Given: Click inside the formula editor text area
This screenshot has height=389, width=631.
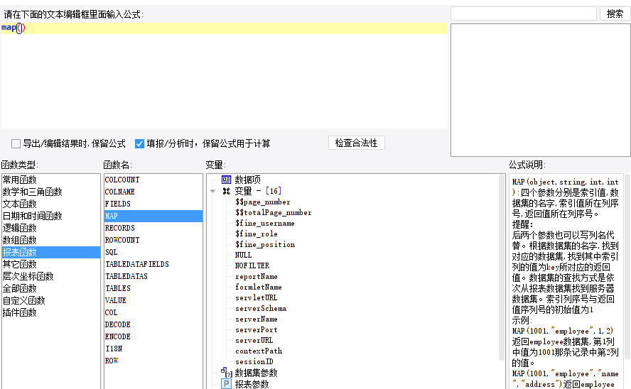Looking at the screenshot, I should tap(224, 77).
